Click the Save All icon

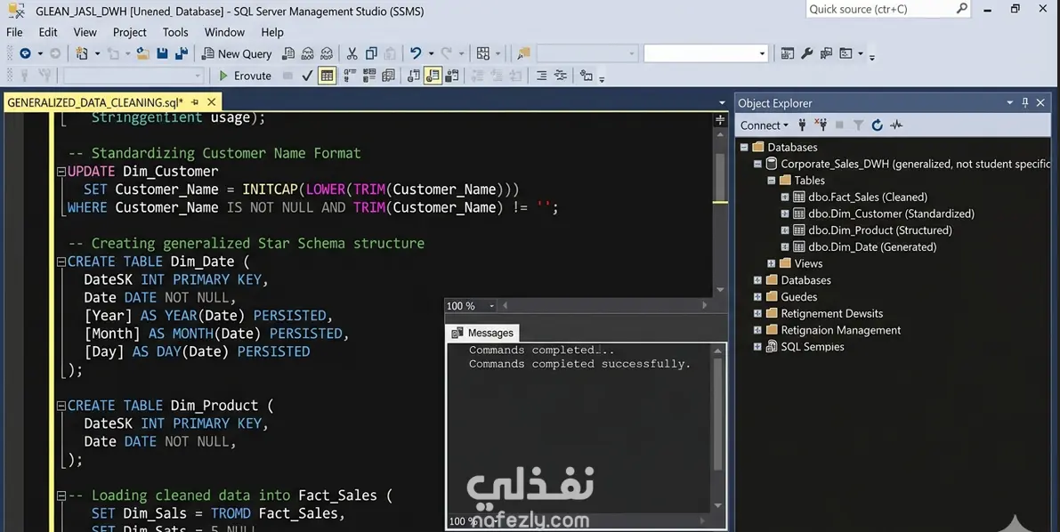coord(182,53)
